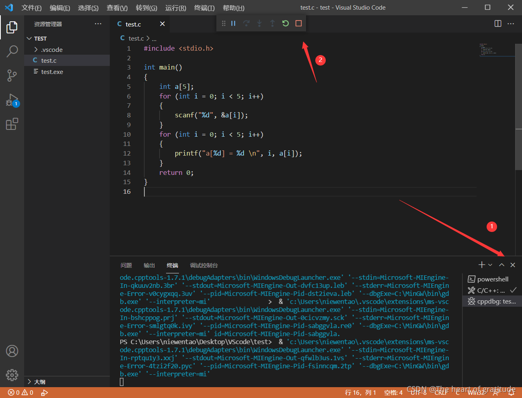Open the 选择(S) menu
Screen dimensions: 522x398
(88, 8)
